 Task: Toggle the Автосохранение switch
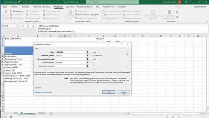pyautogui.click(x=21, y=2)
